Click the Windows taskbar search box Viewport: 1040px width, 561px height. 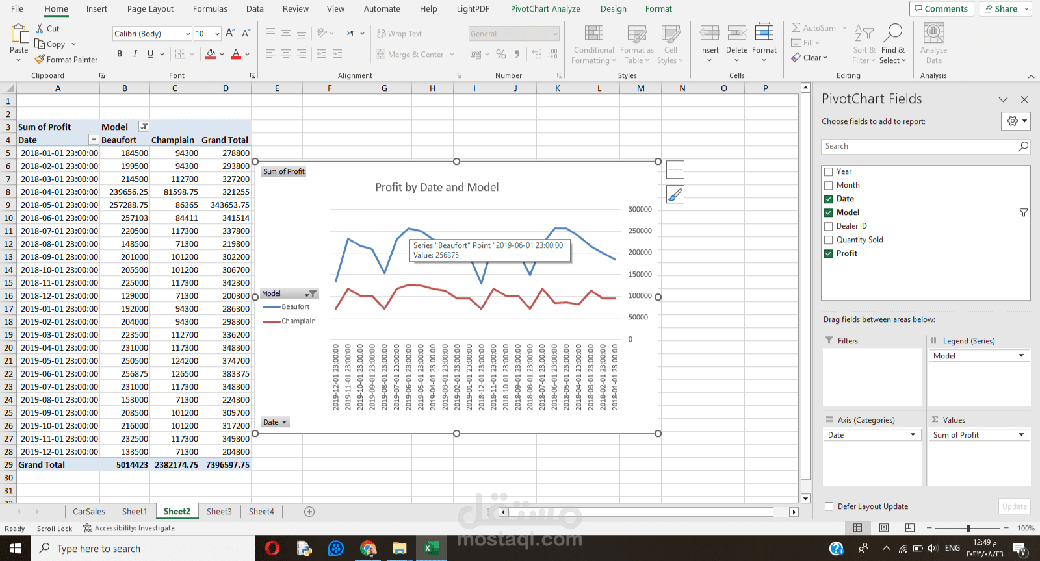143,549
